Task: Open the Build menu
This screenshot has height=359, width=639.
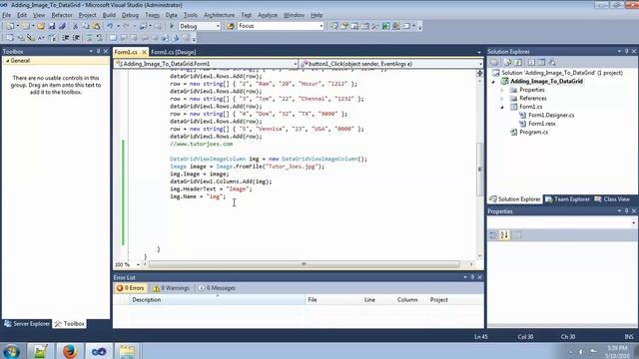Action: [109, 15]
